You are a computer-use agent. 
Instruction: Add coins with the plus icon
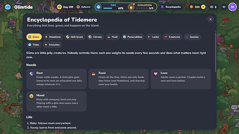[203, 7]
